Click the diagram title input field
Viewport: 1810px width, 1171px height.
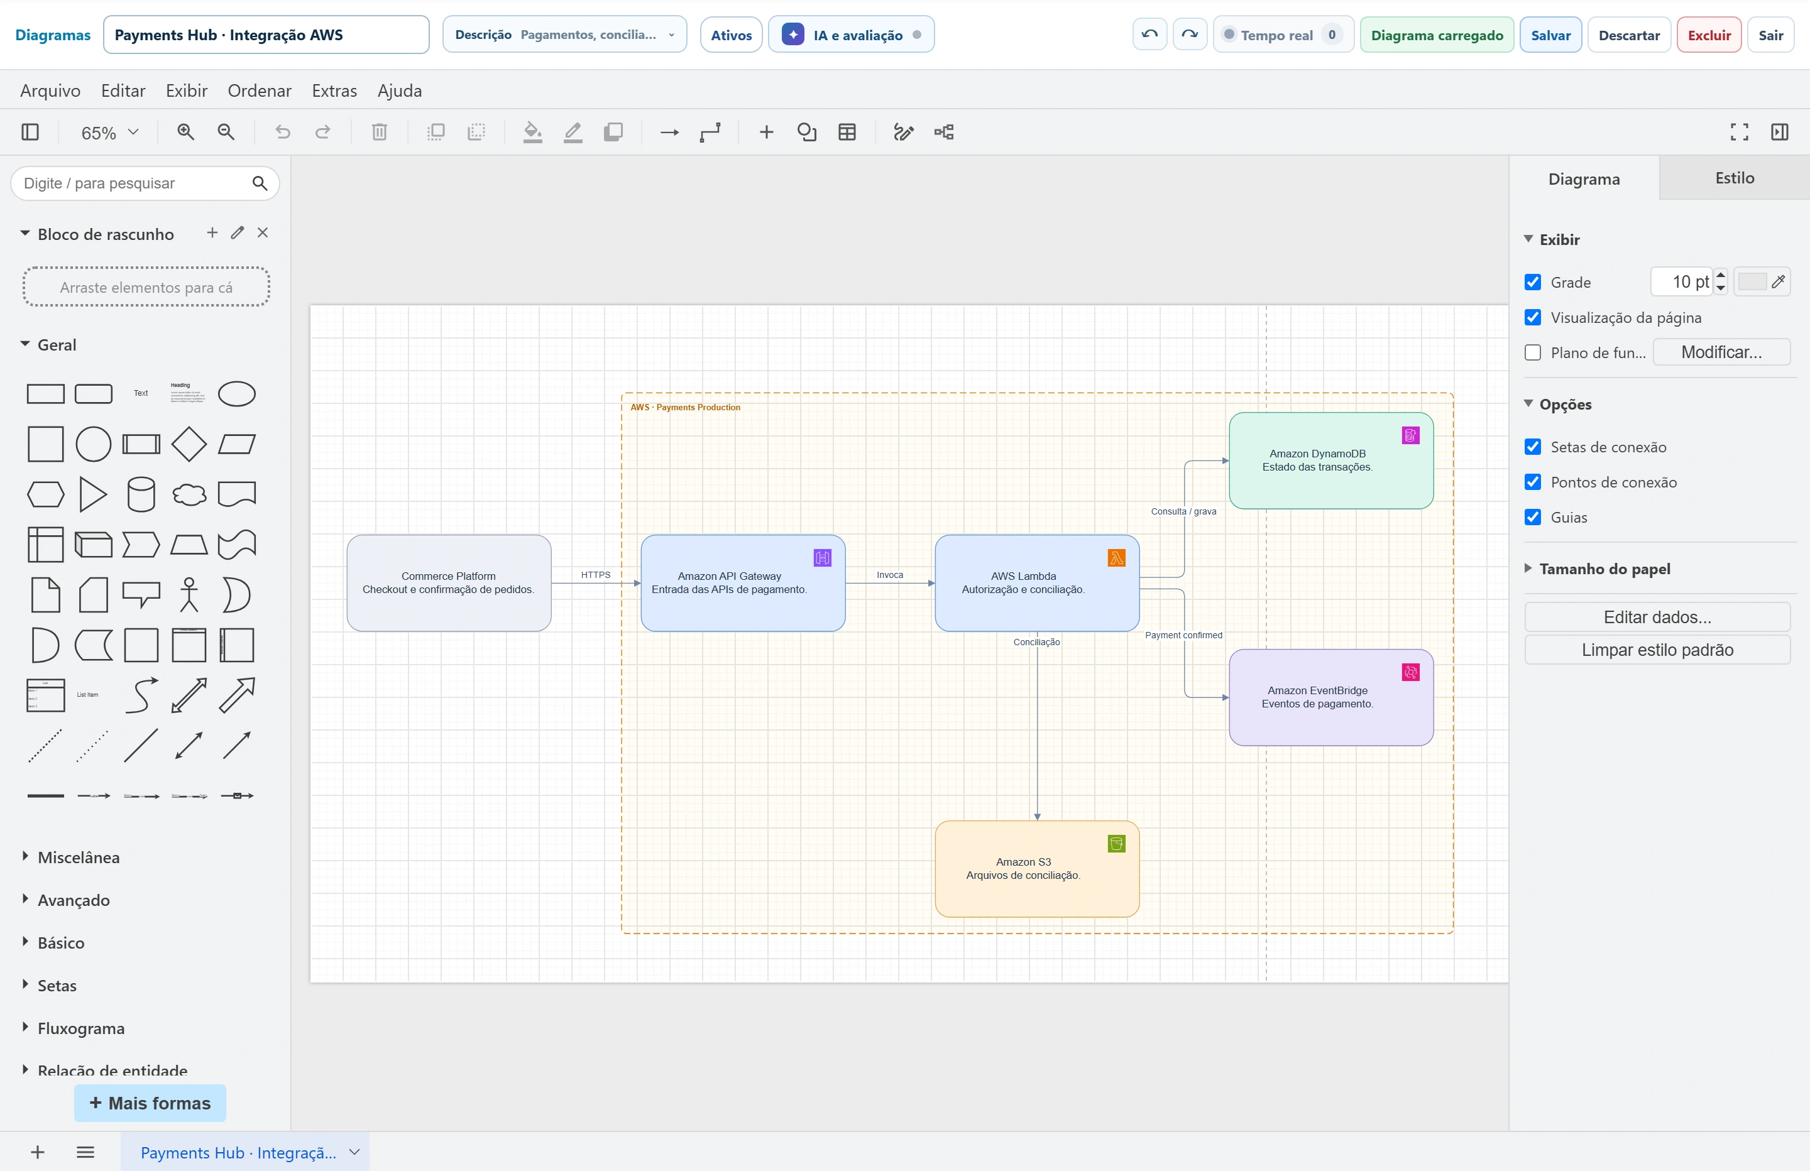click(266, 35)
